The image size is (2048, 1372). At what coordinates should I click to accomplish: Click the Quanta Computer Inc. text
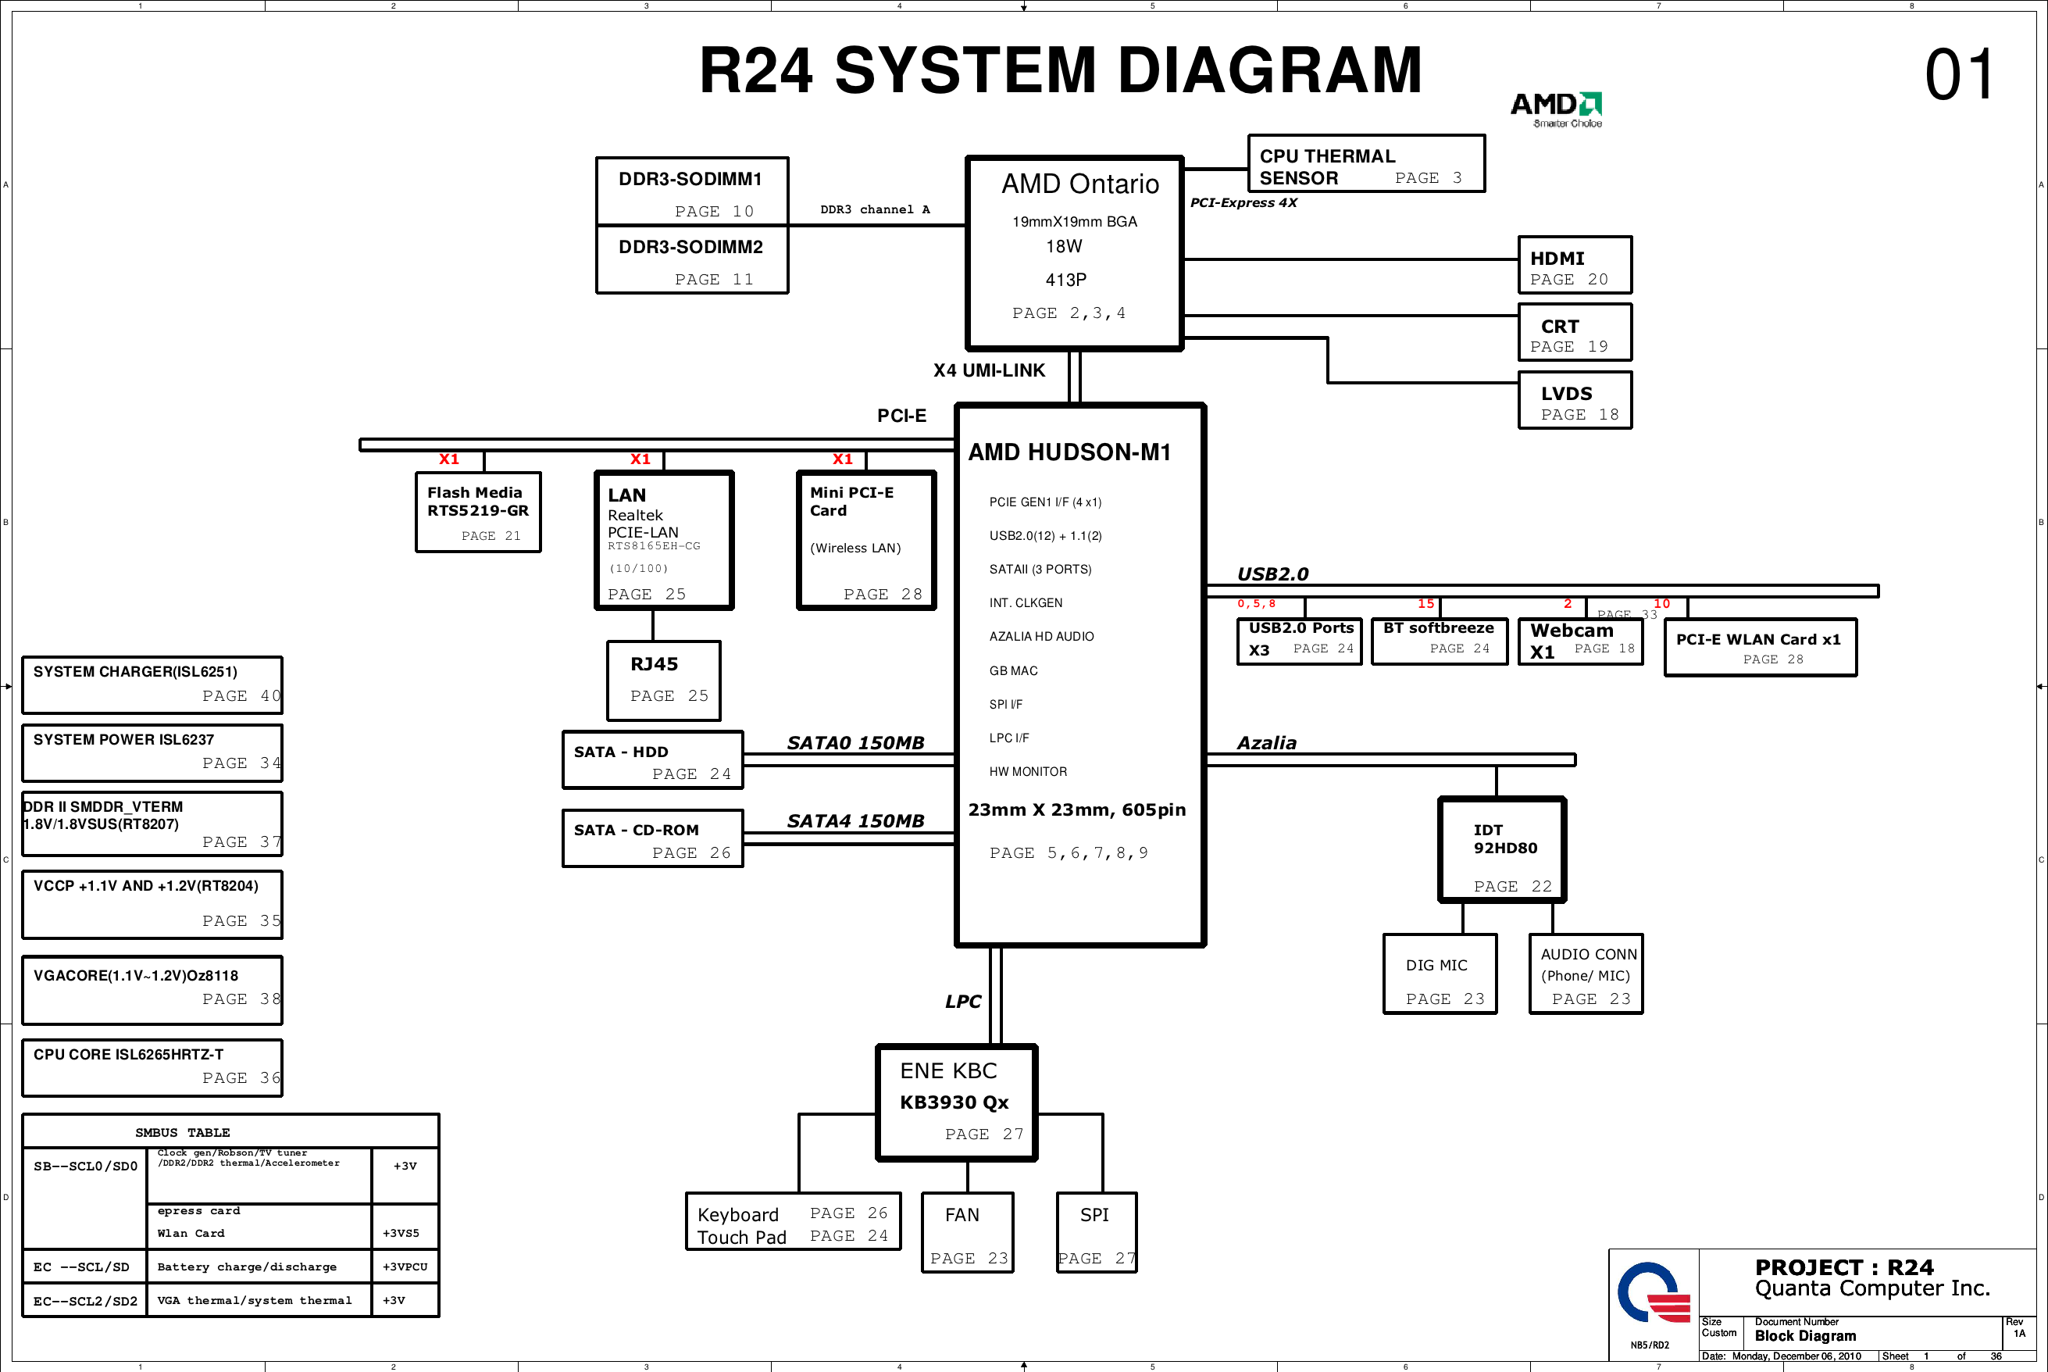click(x=1872, y=1288)
